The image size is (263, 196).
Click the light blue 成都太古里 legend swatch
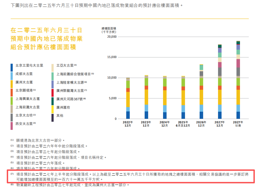tap(12, 76)
